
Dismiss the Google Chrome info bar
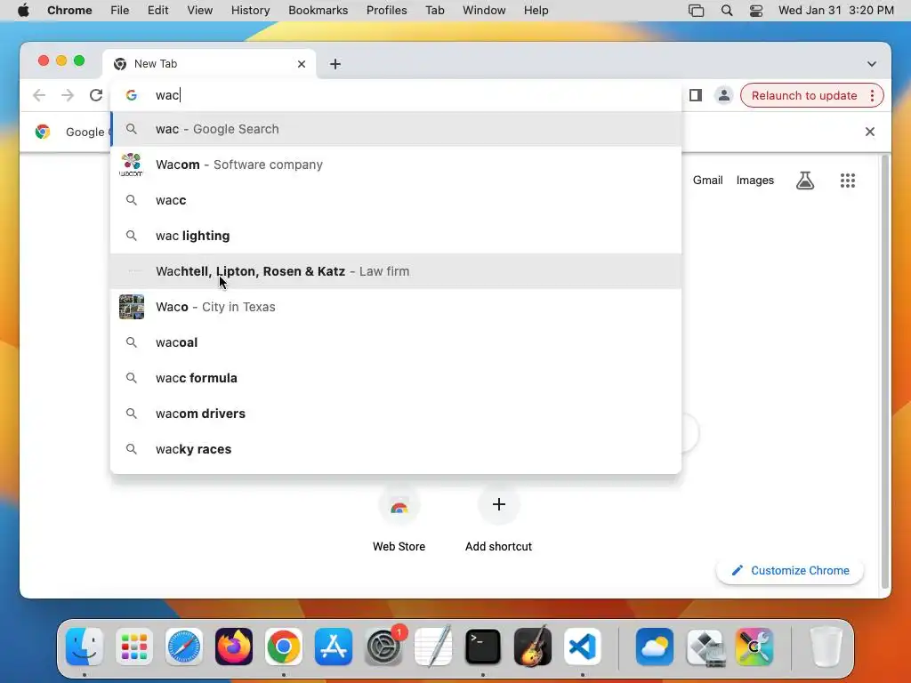point(870,132)
